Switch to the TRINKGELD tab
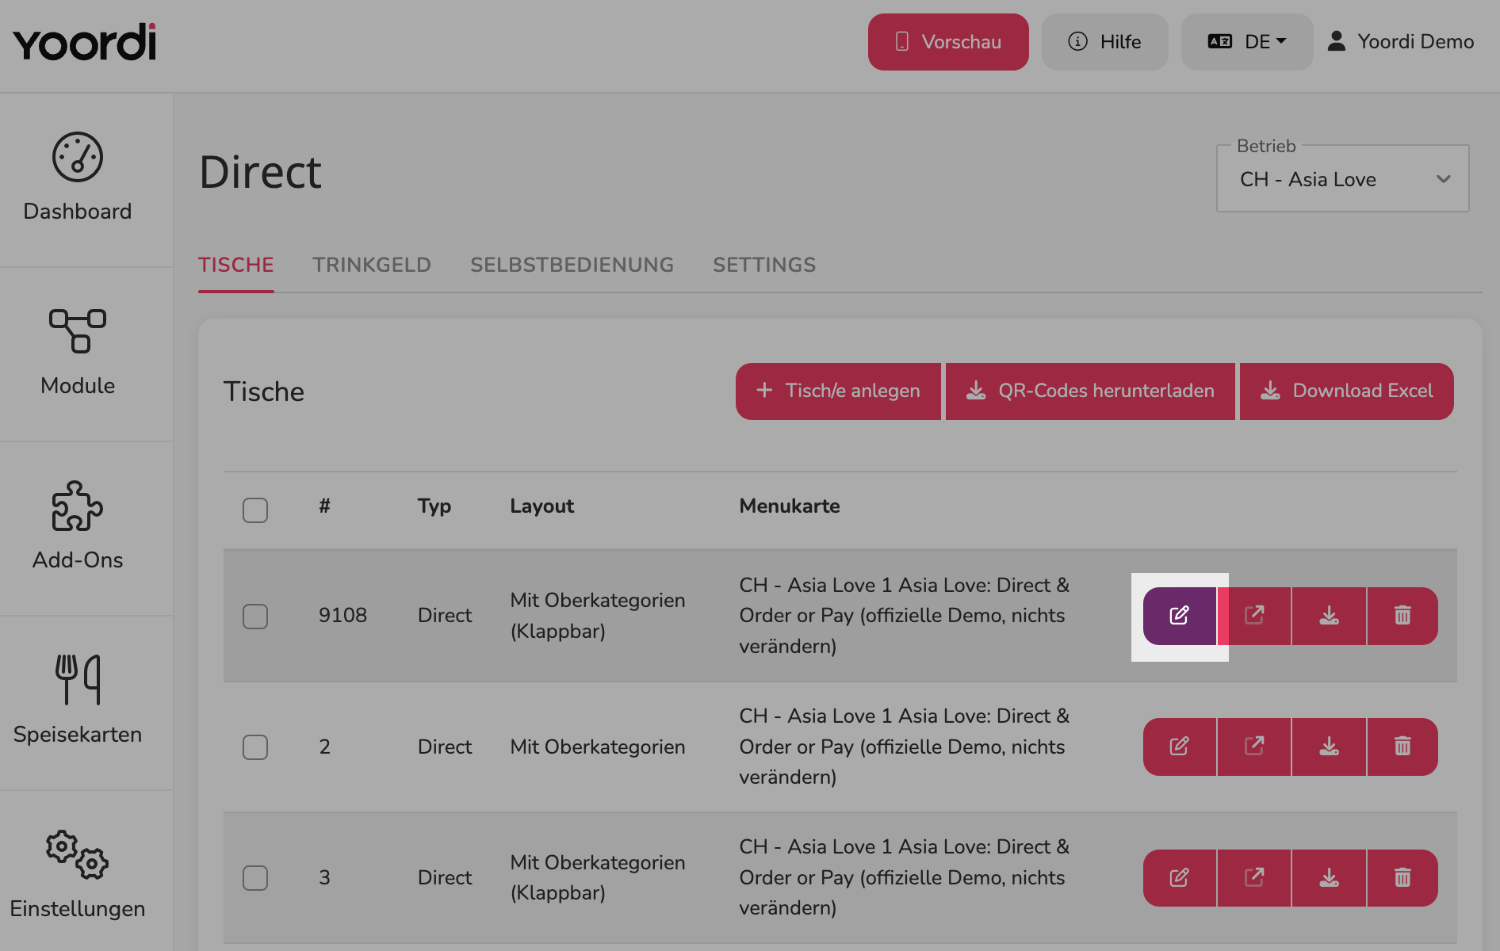The width and height of the screenshot is (1500, 951). pyautogui.click(x=372, y=265)
